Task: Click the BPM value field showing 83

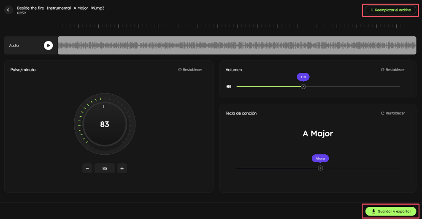Action: 105,168
